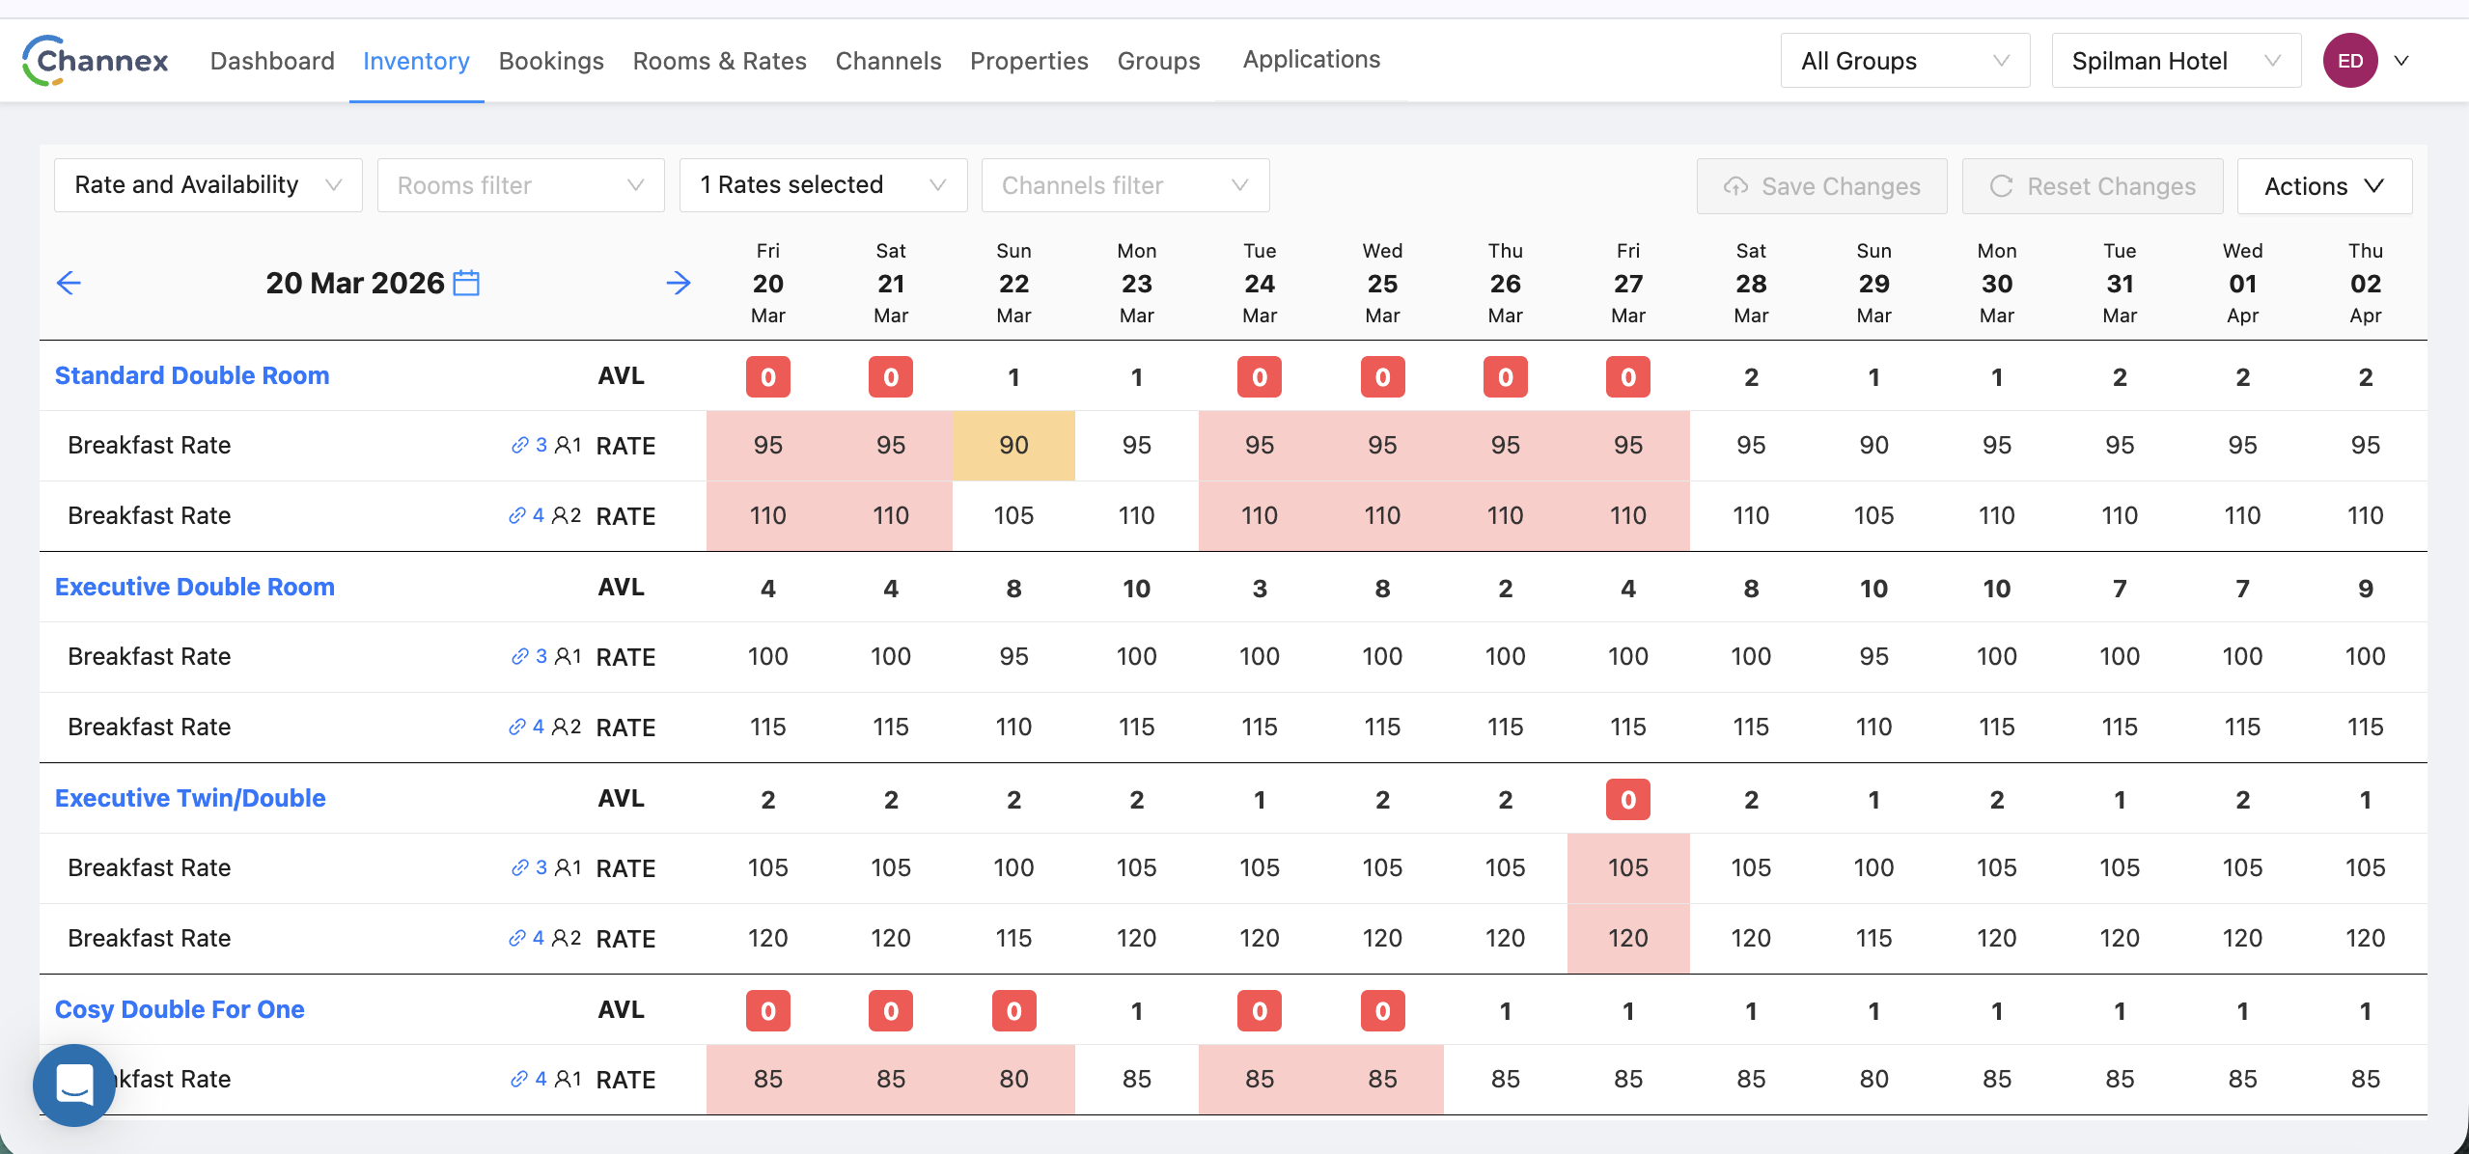Click Executive Twin/Double availability 0 on Fri 27
The image size is (2469, 1154).
tap(1628, 799)
